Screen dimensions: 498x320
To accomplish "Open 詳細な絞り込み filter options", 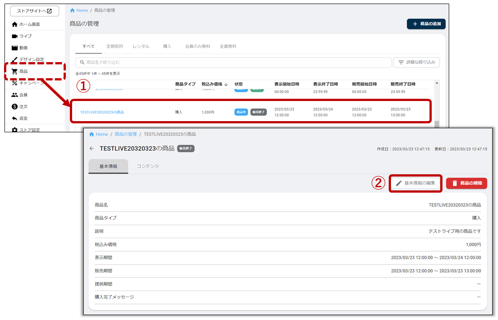I will 416,62.
